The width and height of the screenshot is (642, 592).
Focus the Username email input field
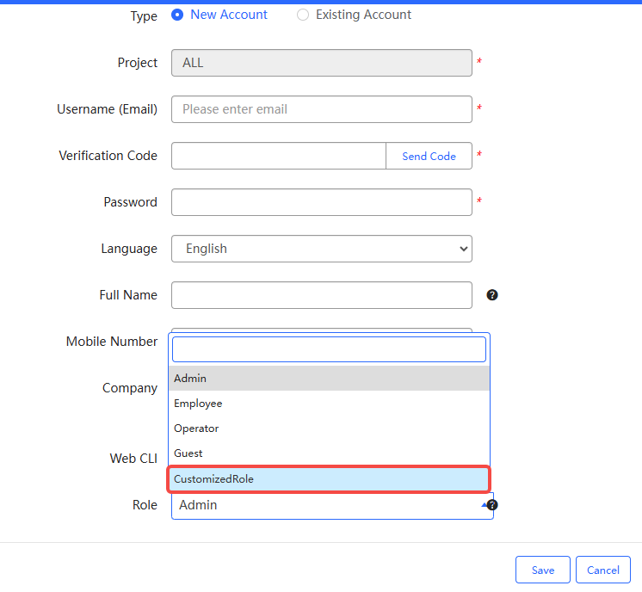pyautogui.click(x=321, y=109)
